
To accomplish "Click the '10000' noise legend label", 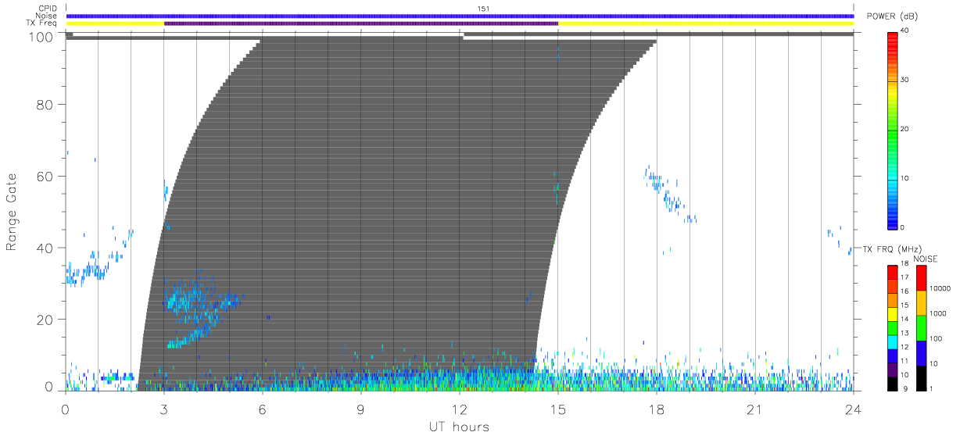I will click(x=940, y=288).
